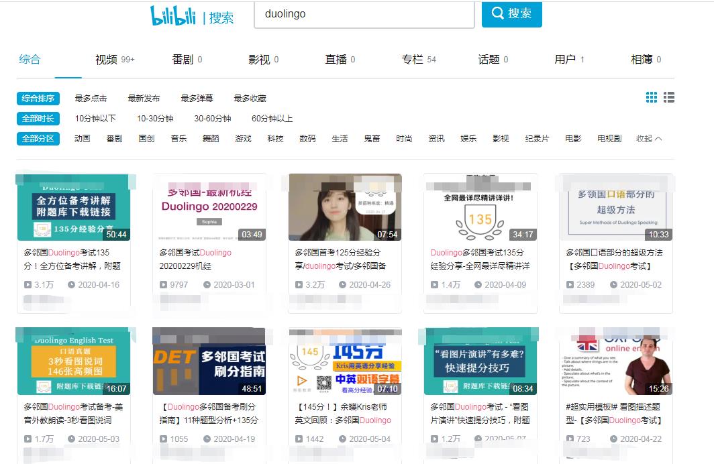Collapse category filters with 收起
This screenshot has width=714, height=464.
[649, 139]
